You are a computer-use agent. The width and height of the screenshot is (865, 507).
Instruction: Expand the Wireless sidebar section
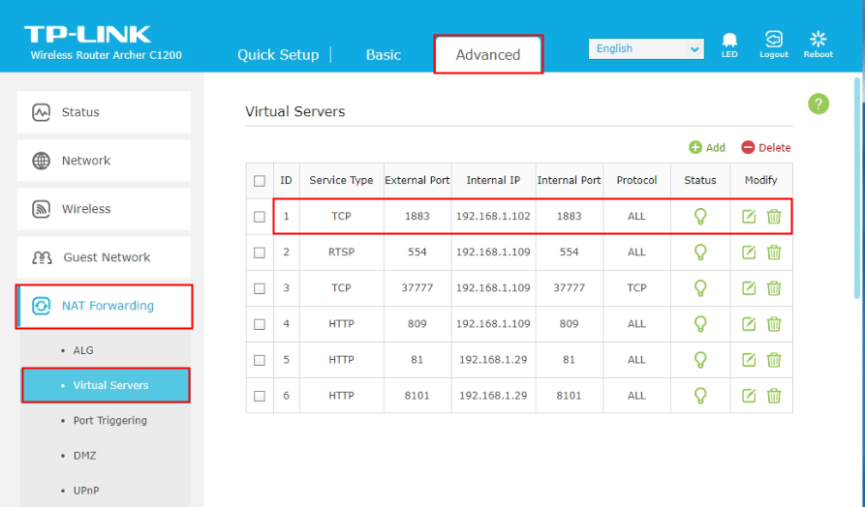pyautogui.click(x=104, y=209)
